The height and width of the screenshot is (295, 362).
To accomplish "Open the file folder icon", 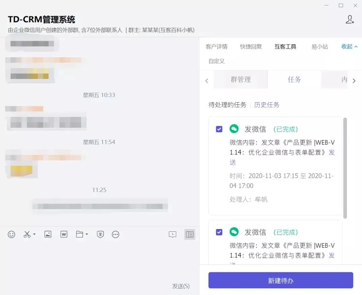I will [x=80, y=234].
